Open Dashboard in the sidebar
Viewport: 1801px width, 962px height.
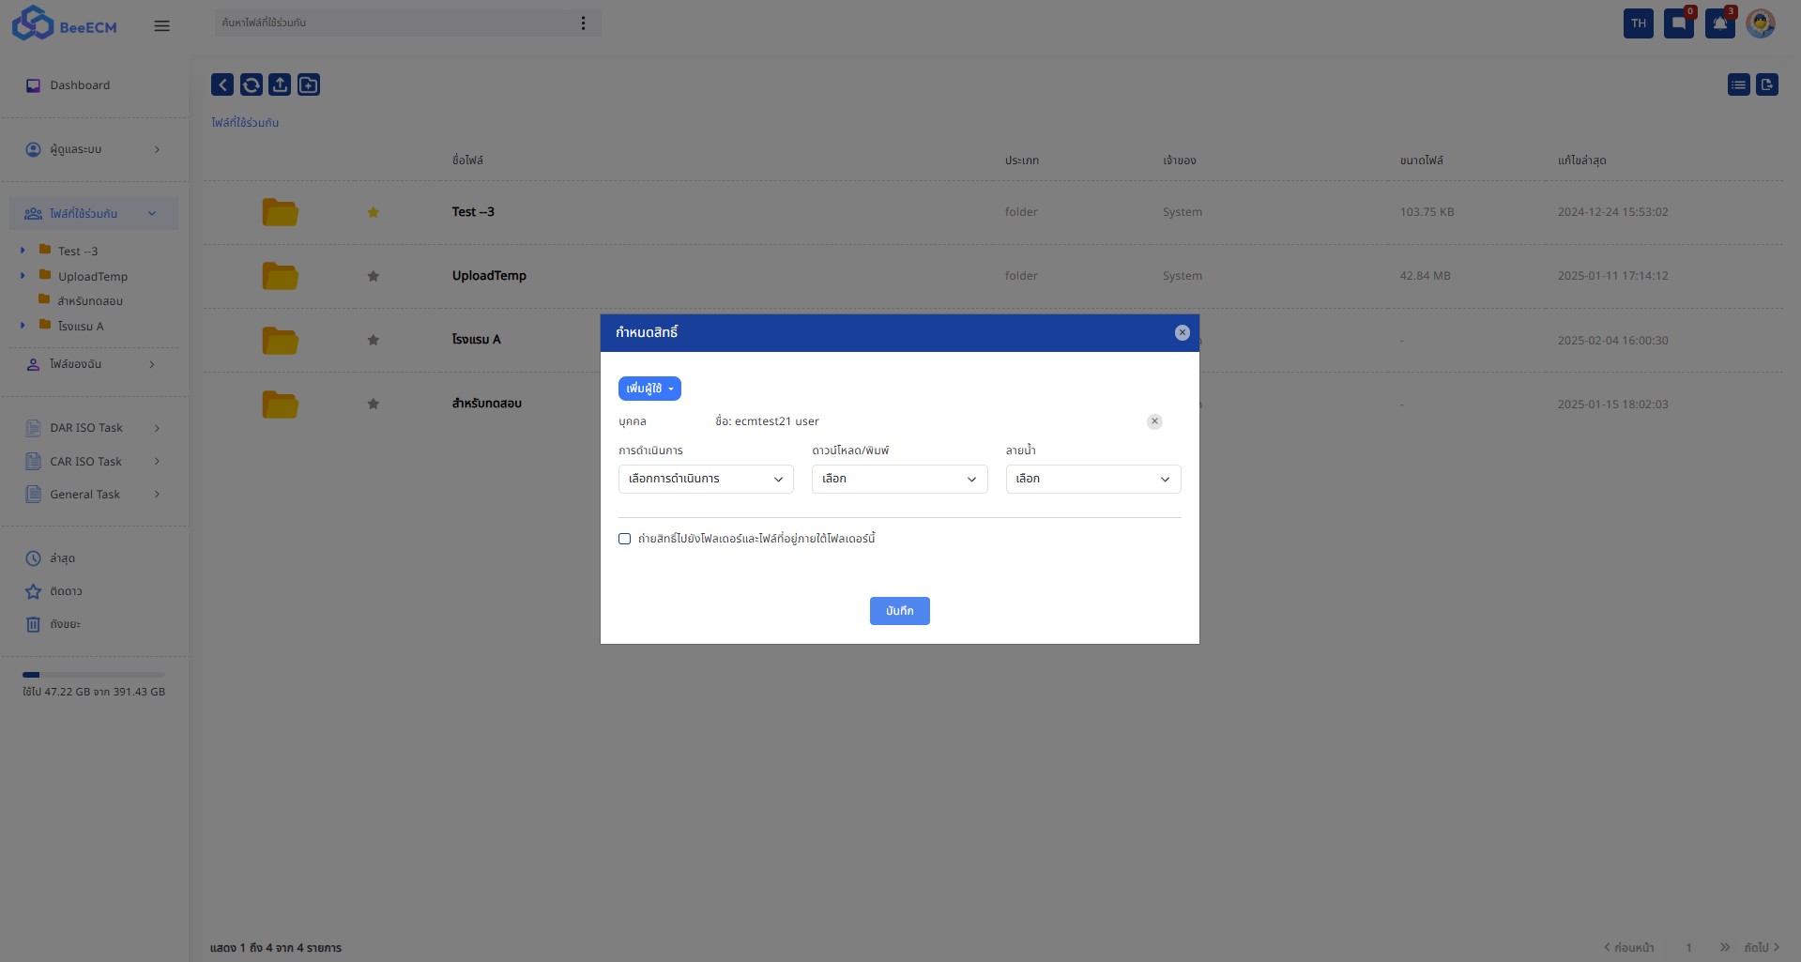pos(80,85)
